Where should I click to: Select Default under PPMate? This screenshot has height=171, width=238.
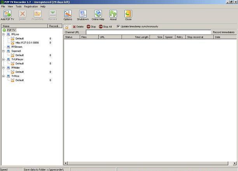pyautogui.click(x=19, y=72)
